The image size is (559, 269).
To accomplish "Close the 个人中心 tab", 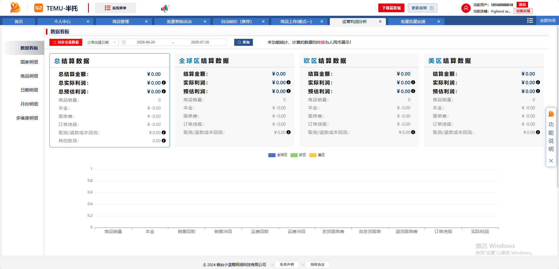I will pyautogui.click(x=88, y=21).
